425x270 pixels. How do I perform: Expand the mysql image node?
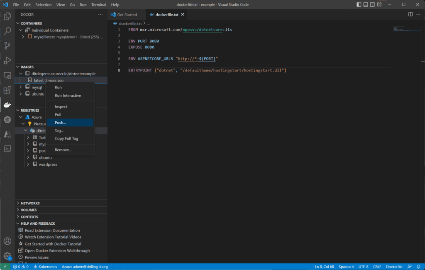21,87
